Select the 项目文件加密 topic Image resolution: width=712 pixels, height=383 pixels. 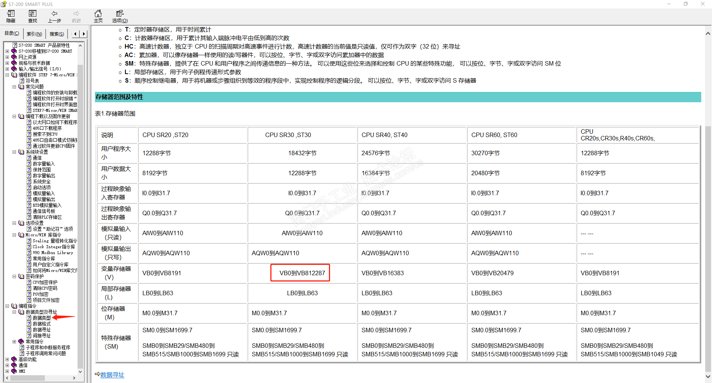46,300
